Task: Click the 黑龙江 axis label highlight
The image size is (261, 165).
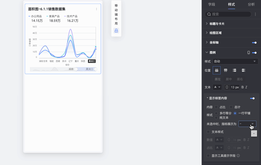Action: (92, 61)
